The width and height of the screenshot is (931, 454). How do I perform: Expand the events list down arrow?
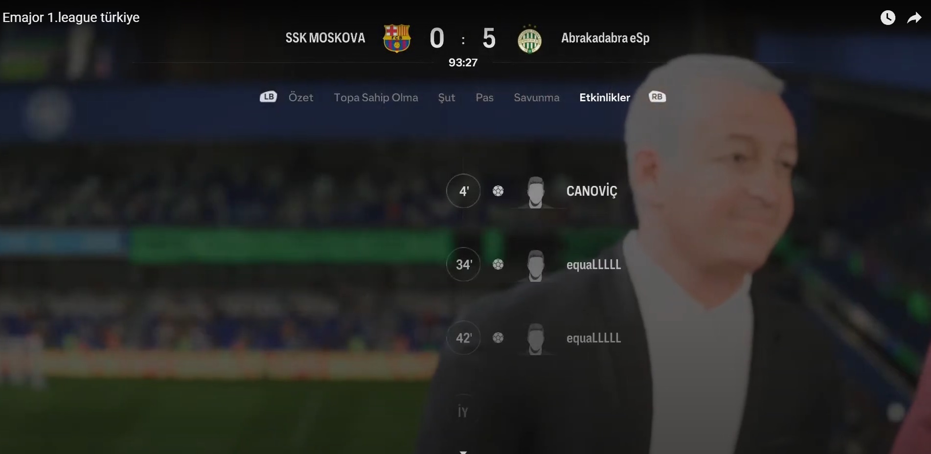coord(463,452)
